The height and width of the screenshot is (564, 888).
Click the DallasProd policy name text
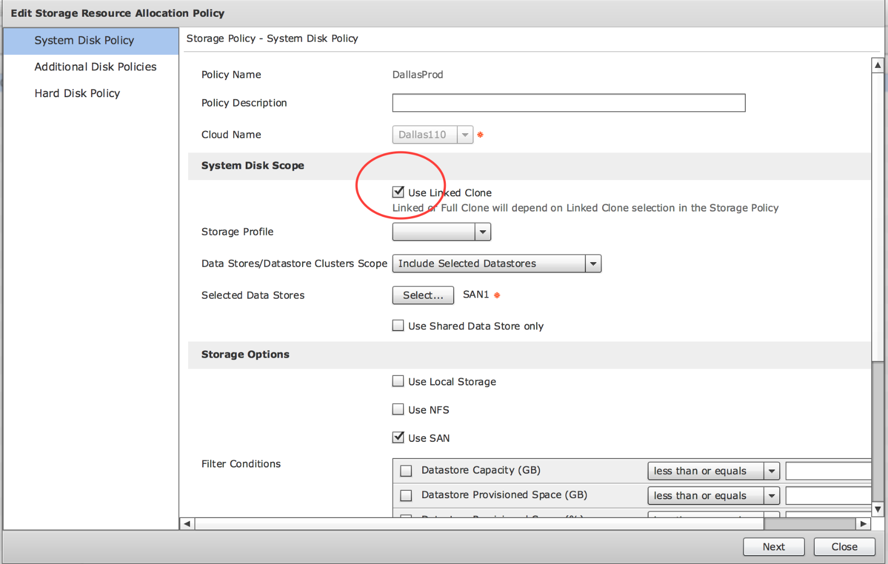click(x=418, y=75)
